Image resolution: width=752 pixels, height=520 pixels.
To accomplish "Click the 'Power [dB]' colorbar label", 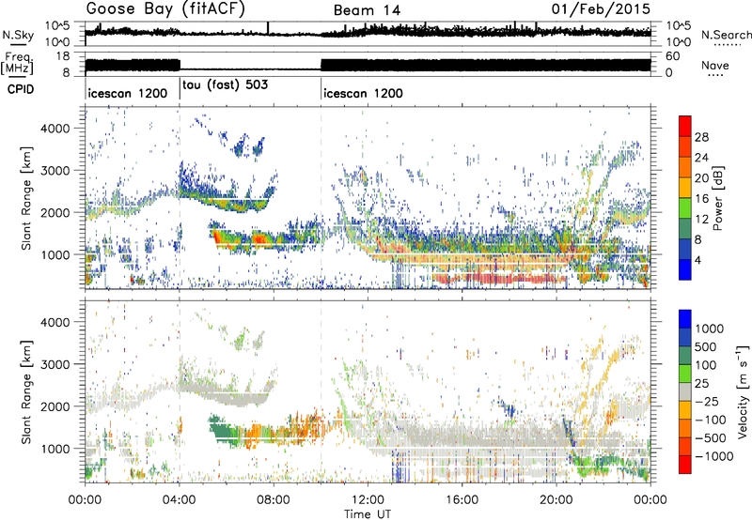I will (717, 198).
